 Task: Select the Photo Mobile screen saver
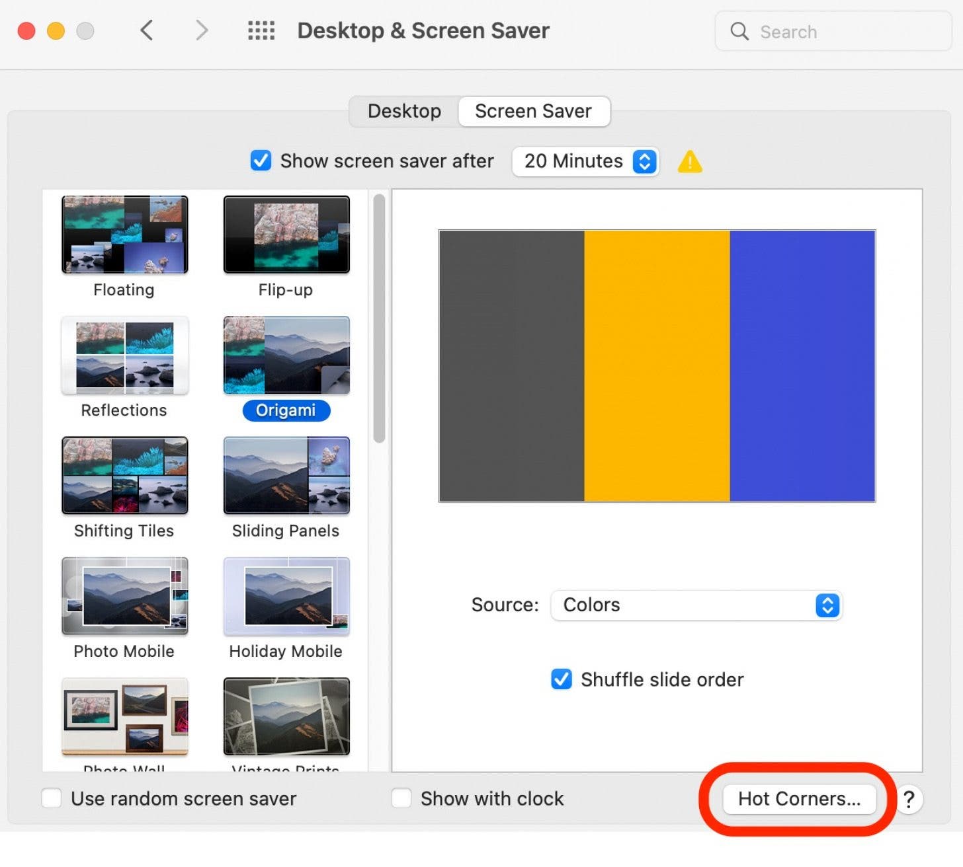pyautogui.click(x=124, y=596)
